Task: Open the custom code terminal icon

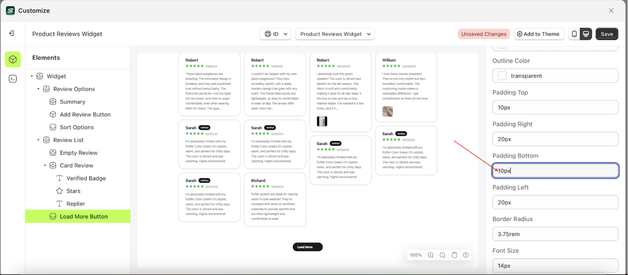Action: 12,79
